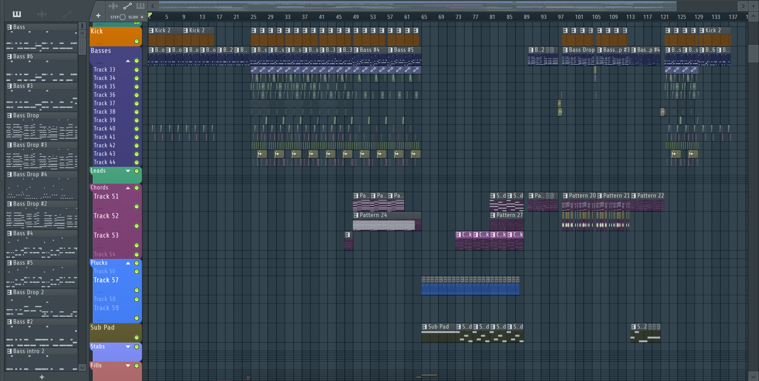Image resolution: width=759 pixels, height=381 pixels.
Task: Click the up arrow of the picker scrollbar
Action: pos(82,33)
